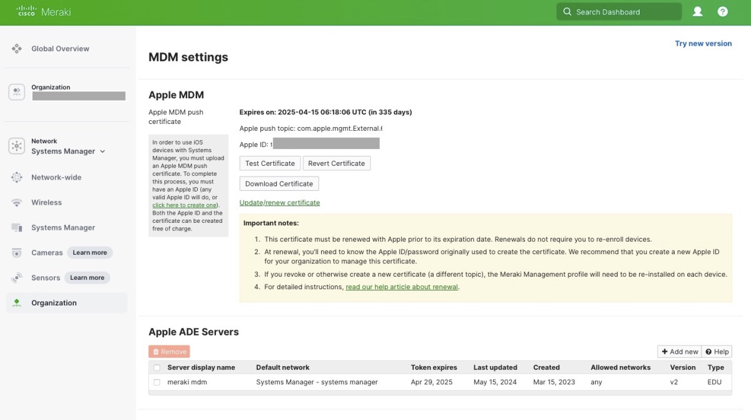
Task: Click the help question-mark icon top right
Action: click(723, 11)
